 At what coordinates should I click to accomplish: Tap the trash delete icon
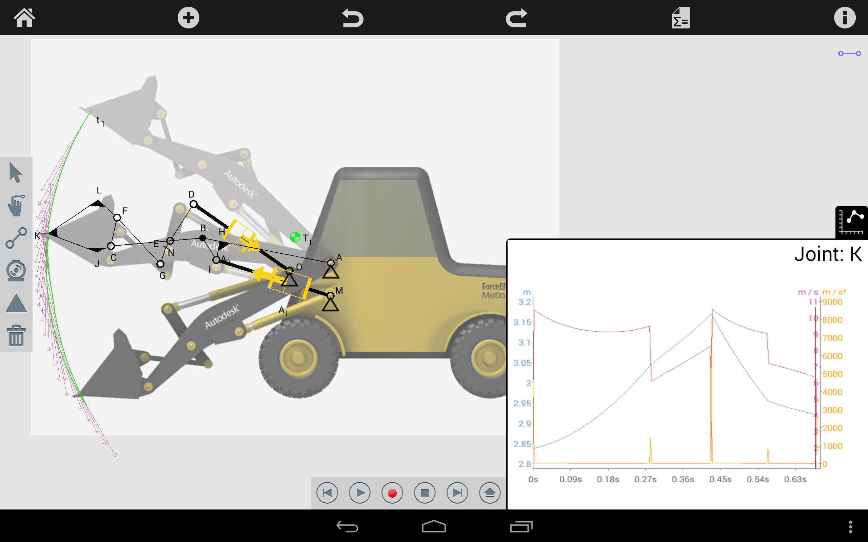coord(16,335)
